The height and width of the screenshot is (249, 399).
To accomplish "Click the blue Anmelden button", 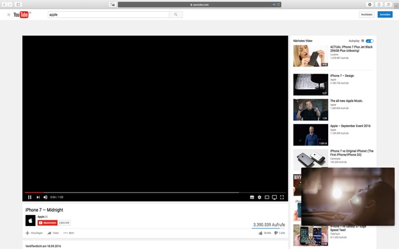I will click(385, 14).
